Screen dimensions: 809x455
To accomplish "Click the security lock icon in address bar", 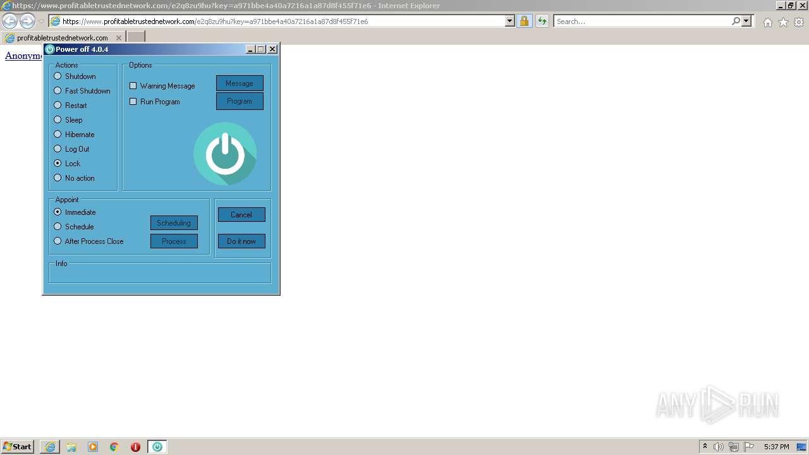I will (524, 21).
